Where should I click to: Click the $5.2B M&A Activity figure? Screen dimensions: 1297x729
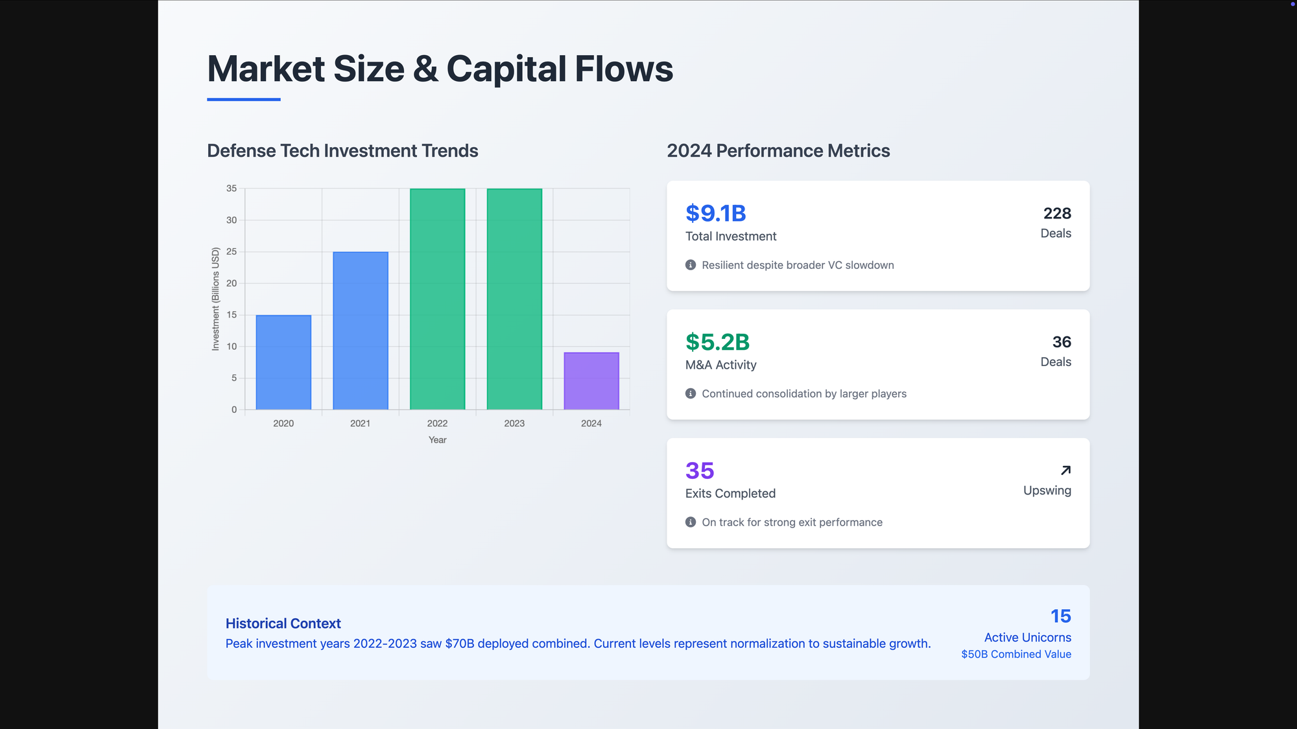(x=717, y=342)
